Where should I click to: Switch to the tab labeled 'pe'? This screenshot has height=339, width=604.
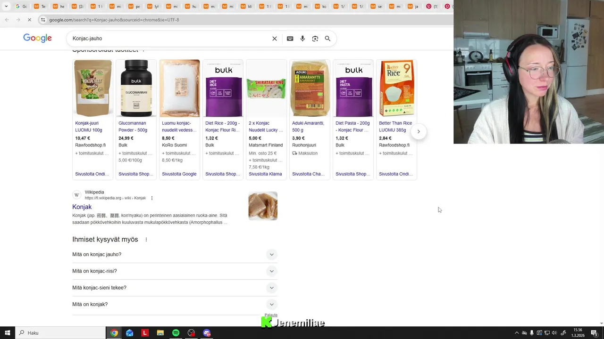tap(134, 7)
